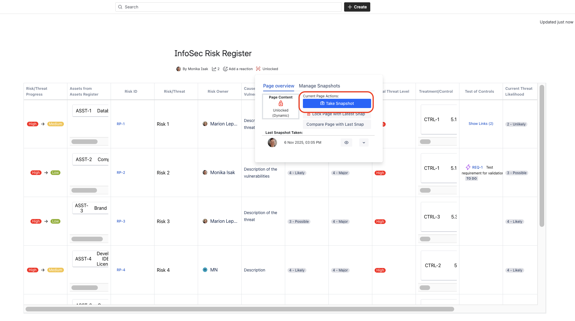Click the red unlocked padlock icon

281,104
